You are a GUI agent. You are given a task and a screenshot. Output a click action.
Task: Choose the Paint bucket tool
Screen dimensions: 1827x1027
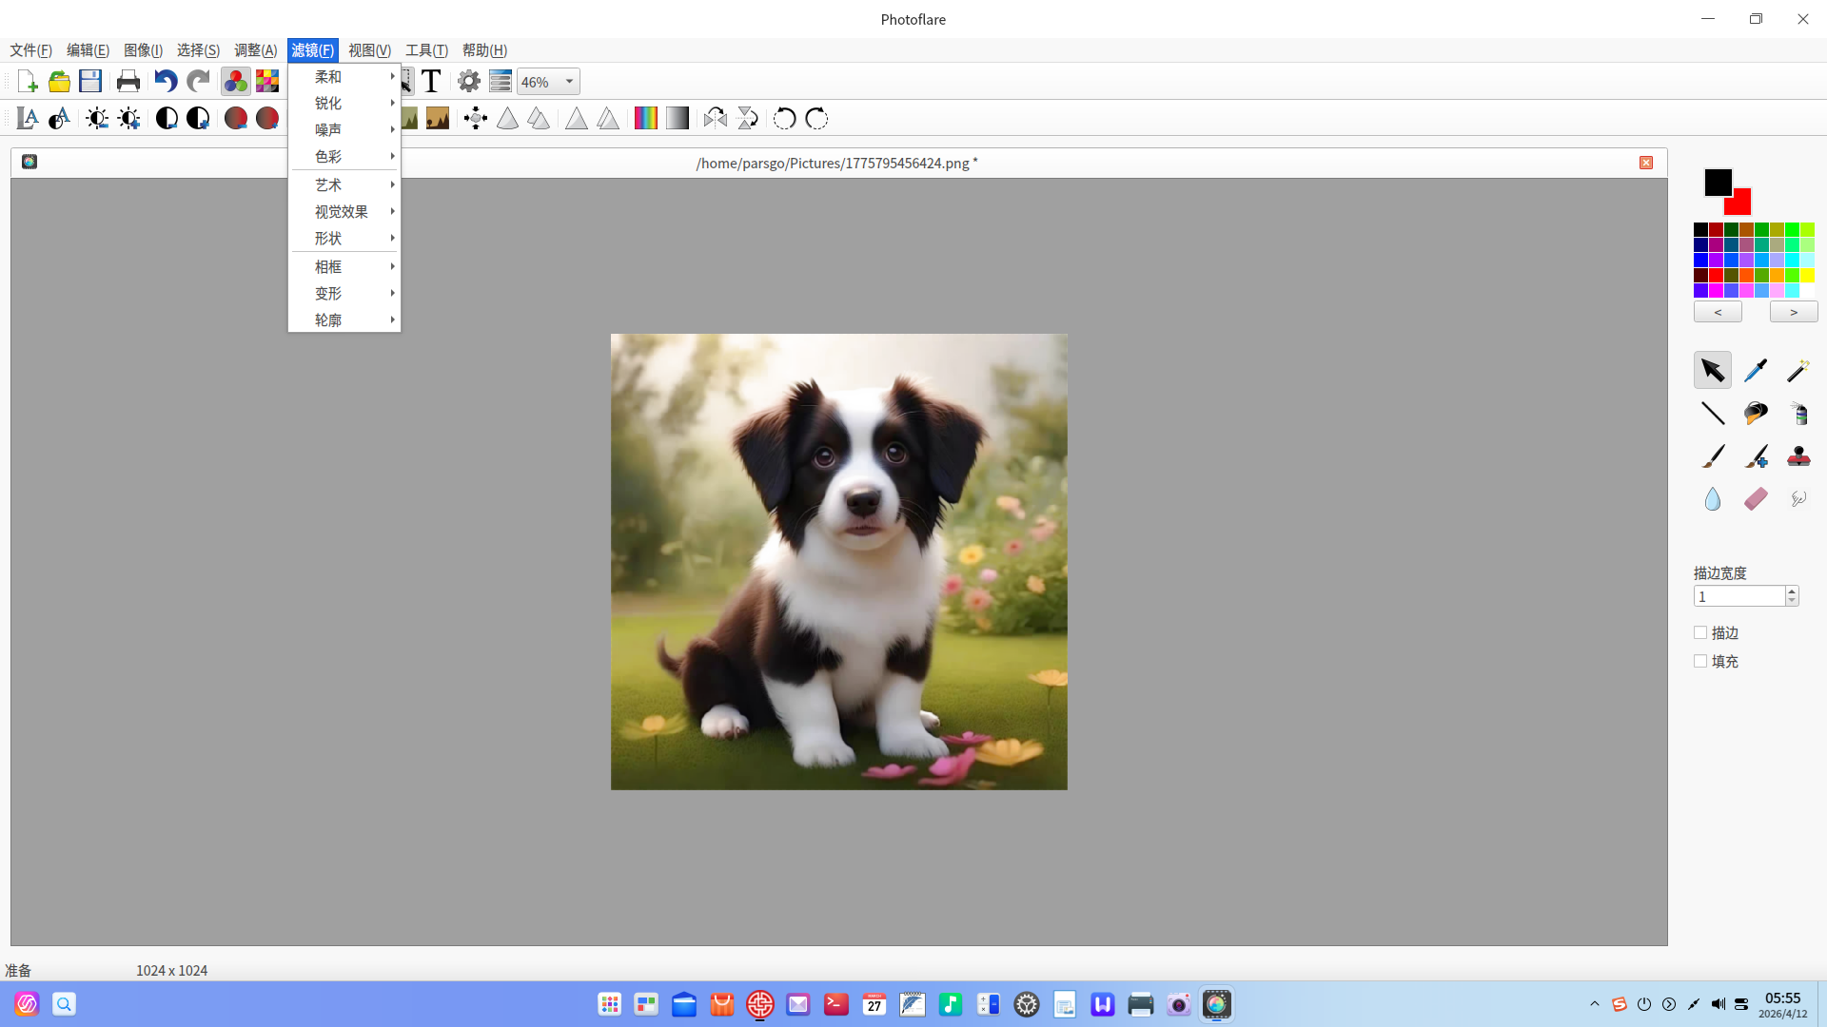pos(1756,413)
